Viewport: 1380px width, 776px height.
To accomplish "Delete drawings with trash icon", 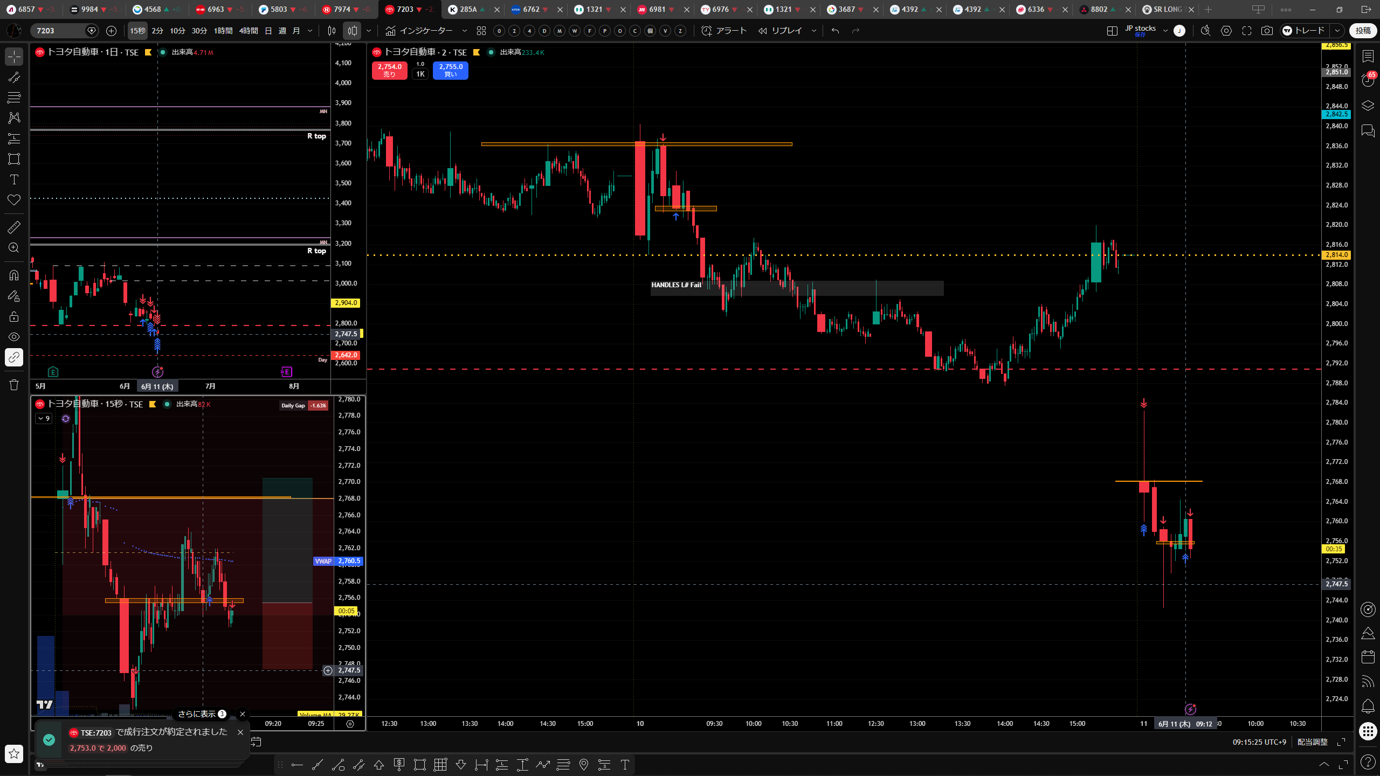I will pos(14,385).
